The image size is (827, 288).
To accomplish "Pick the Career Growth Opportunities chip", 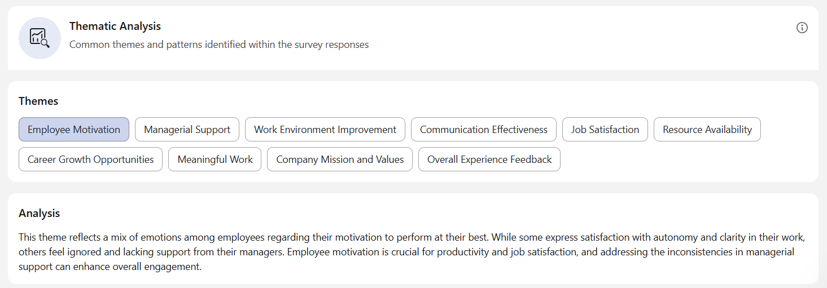I will point(90,159).
